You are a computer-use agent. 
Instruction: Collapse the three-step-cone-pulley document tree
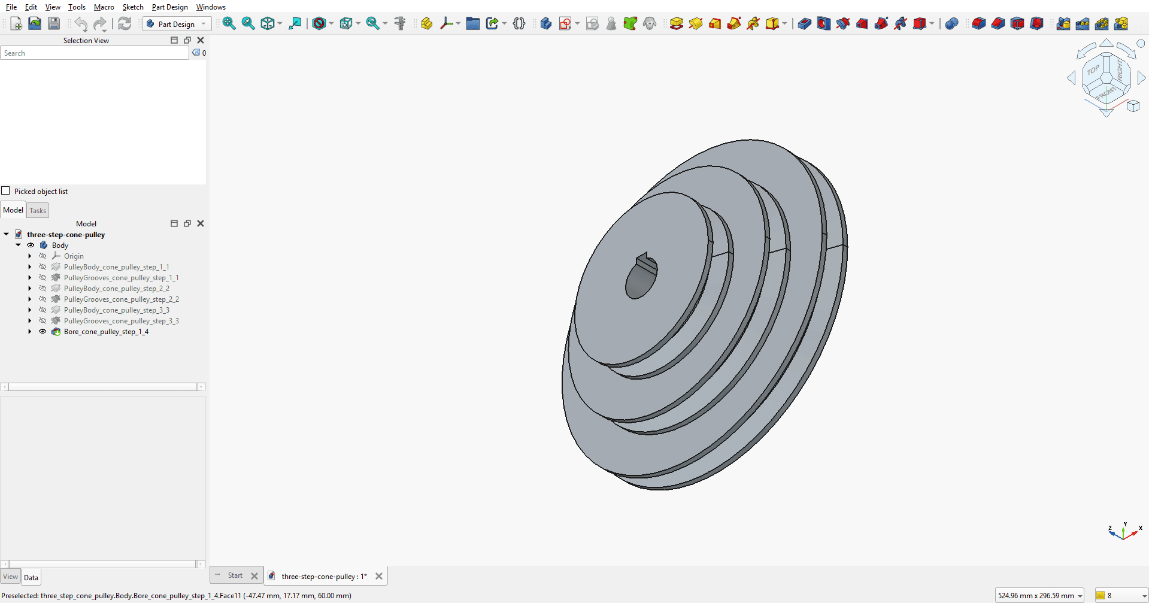pos(6,234)
